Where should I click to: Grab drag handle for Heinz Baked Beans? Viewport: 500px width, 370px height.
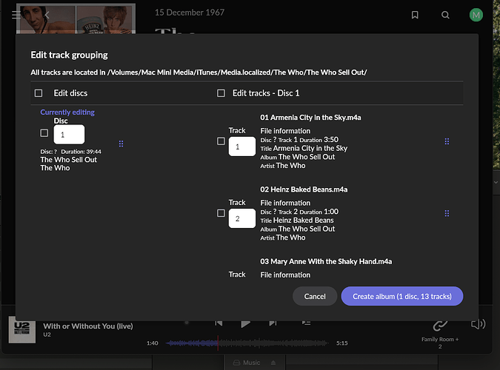pyautogui.click(x=447, y=213)
